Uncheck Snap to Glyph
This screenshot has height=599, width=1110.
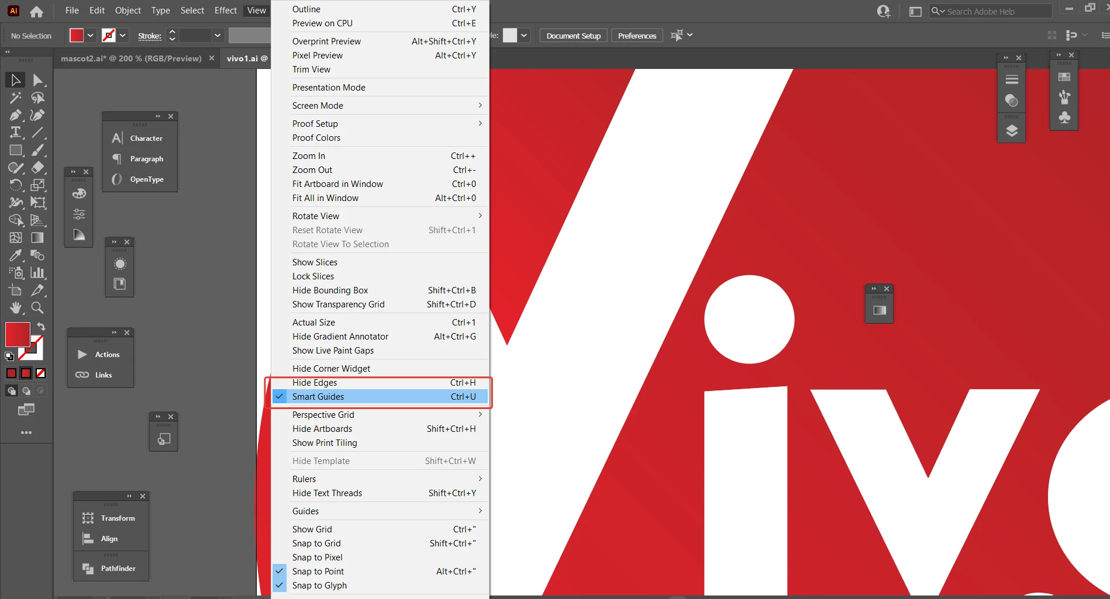[381, 586]
